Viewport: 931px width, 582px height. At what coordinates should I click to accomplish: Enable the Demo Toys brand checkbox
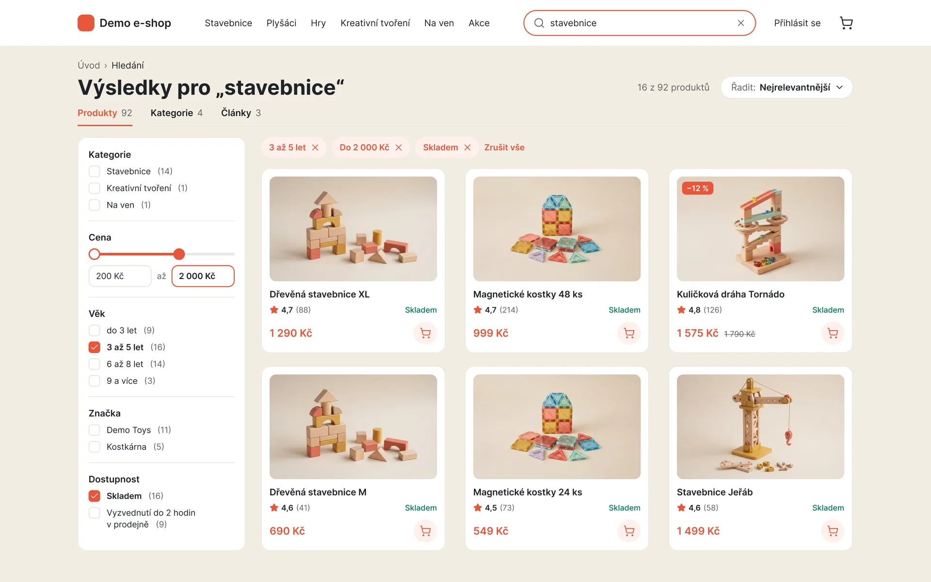coord(95,430)
